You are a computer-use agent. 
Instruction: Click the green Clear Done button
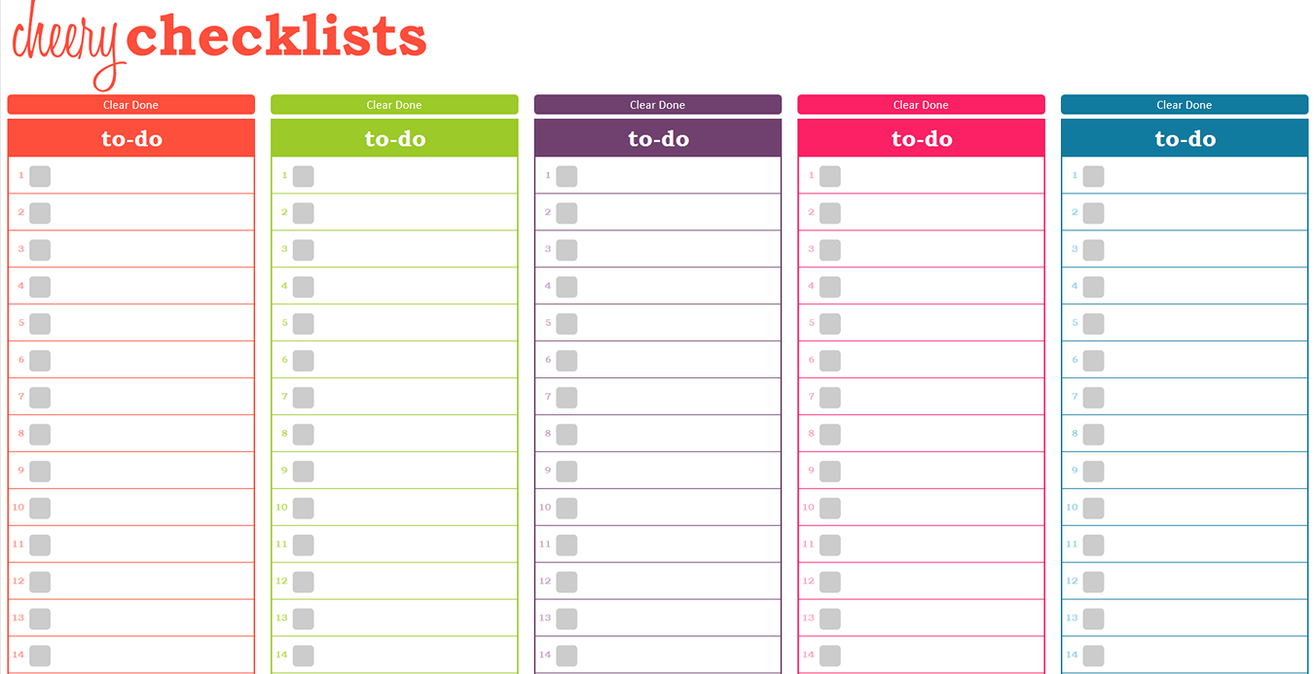click(394, 105)
